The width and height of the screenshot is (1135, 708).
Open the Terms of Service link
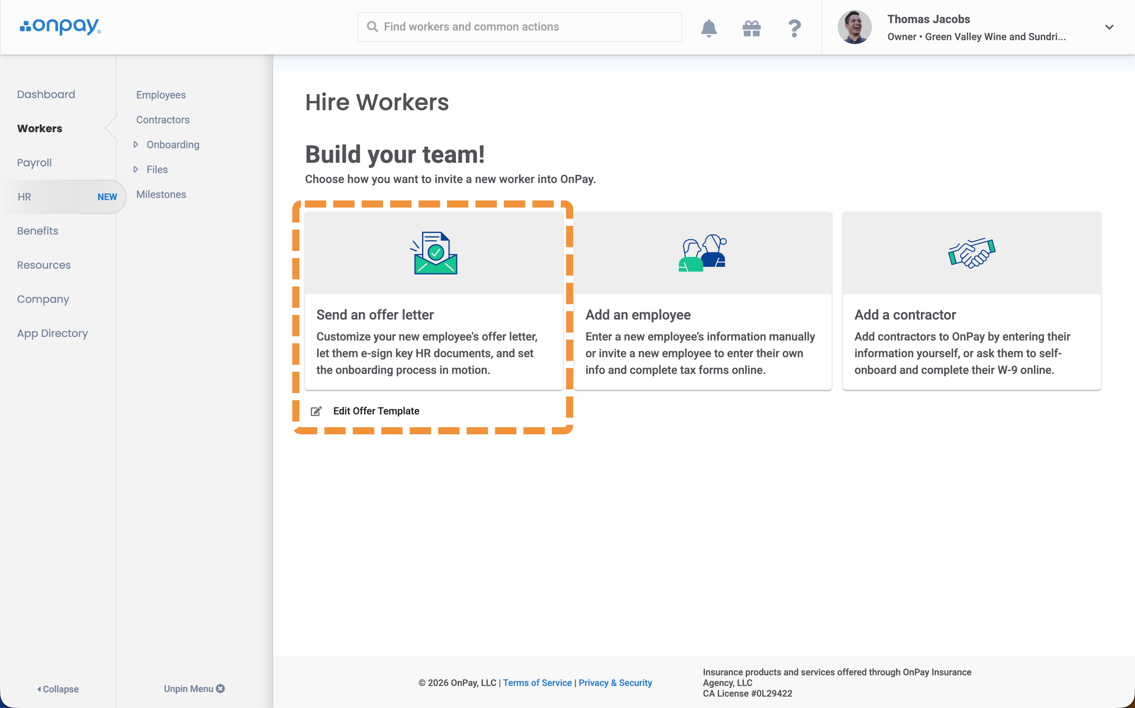click(537, 683)
